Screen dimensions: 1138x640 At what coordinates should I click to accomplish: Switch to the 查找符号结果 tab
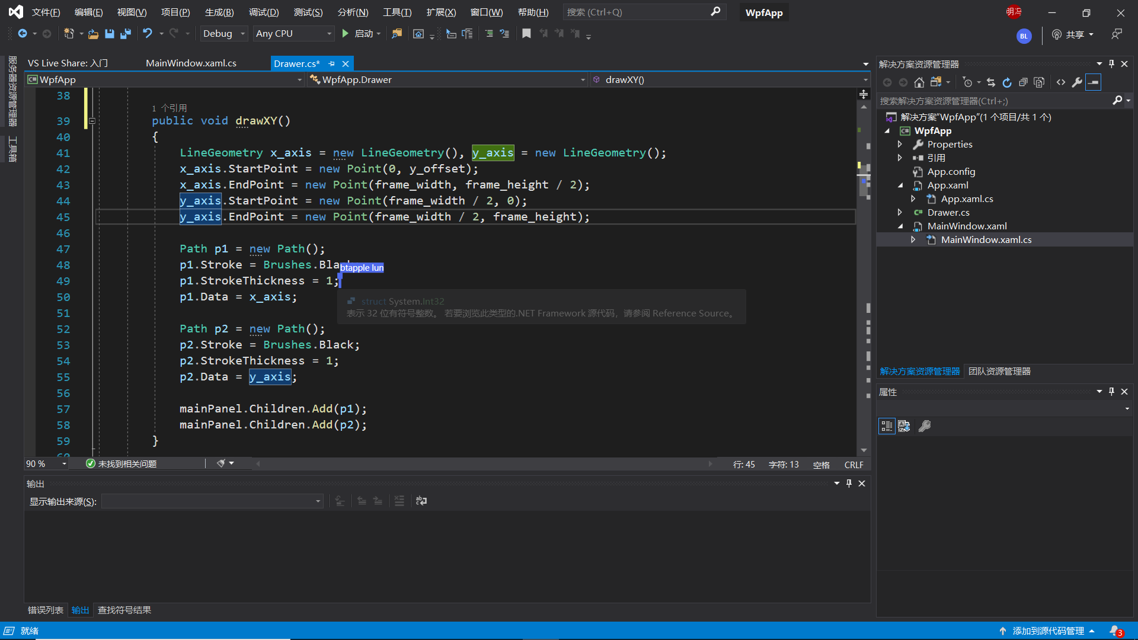(x=124, y=610)
